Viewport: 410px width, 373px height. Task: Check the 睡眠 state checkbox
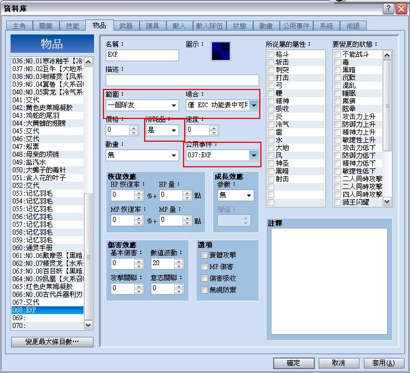click(x=338, y=93)
